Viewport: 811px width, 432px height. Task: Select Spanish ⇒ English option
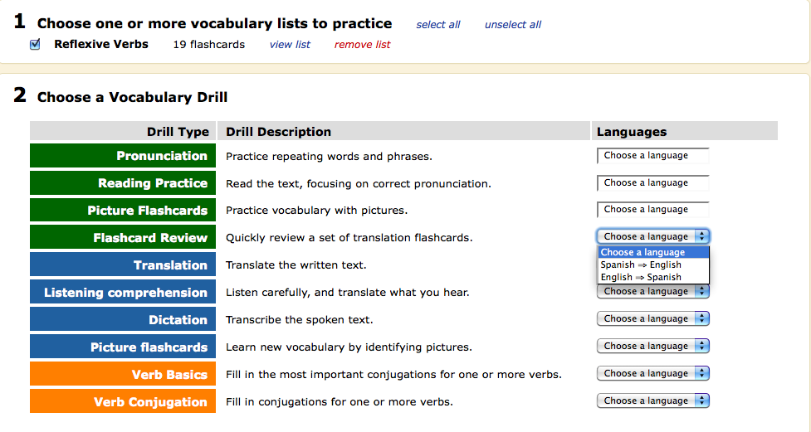coord(641,265)
